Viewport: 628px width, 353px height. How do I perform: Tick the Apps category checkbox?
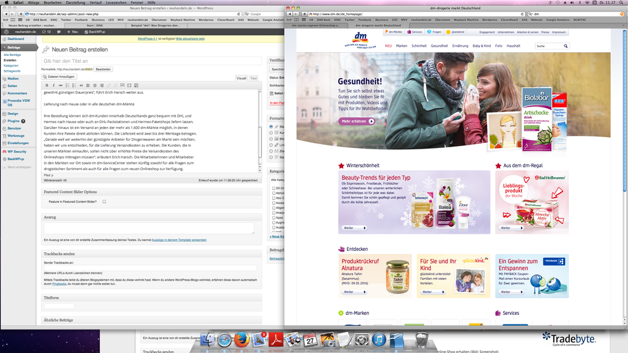(x=273, y=218)
